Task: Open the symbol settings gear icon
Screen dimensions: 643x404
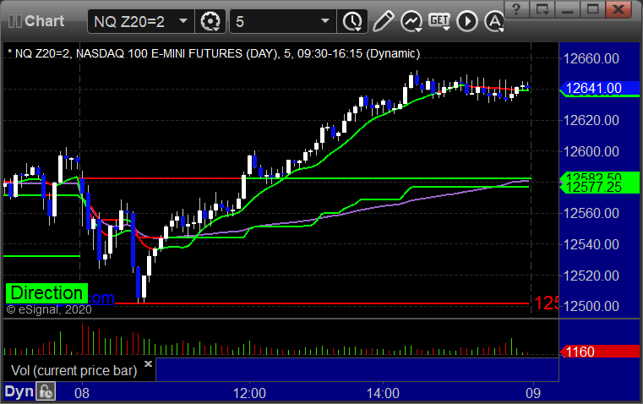Action: coord(210,21)
